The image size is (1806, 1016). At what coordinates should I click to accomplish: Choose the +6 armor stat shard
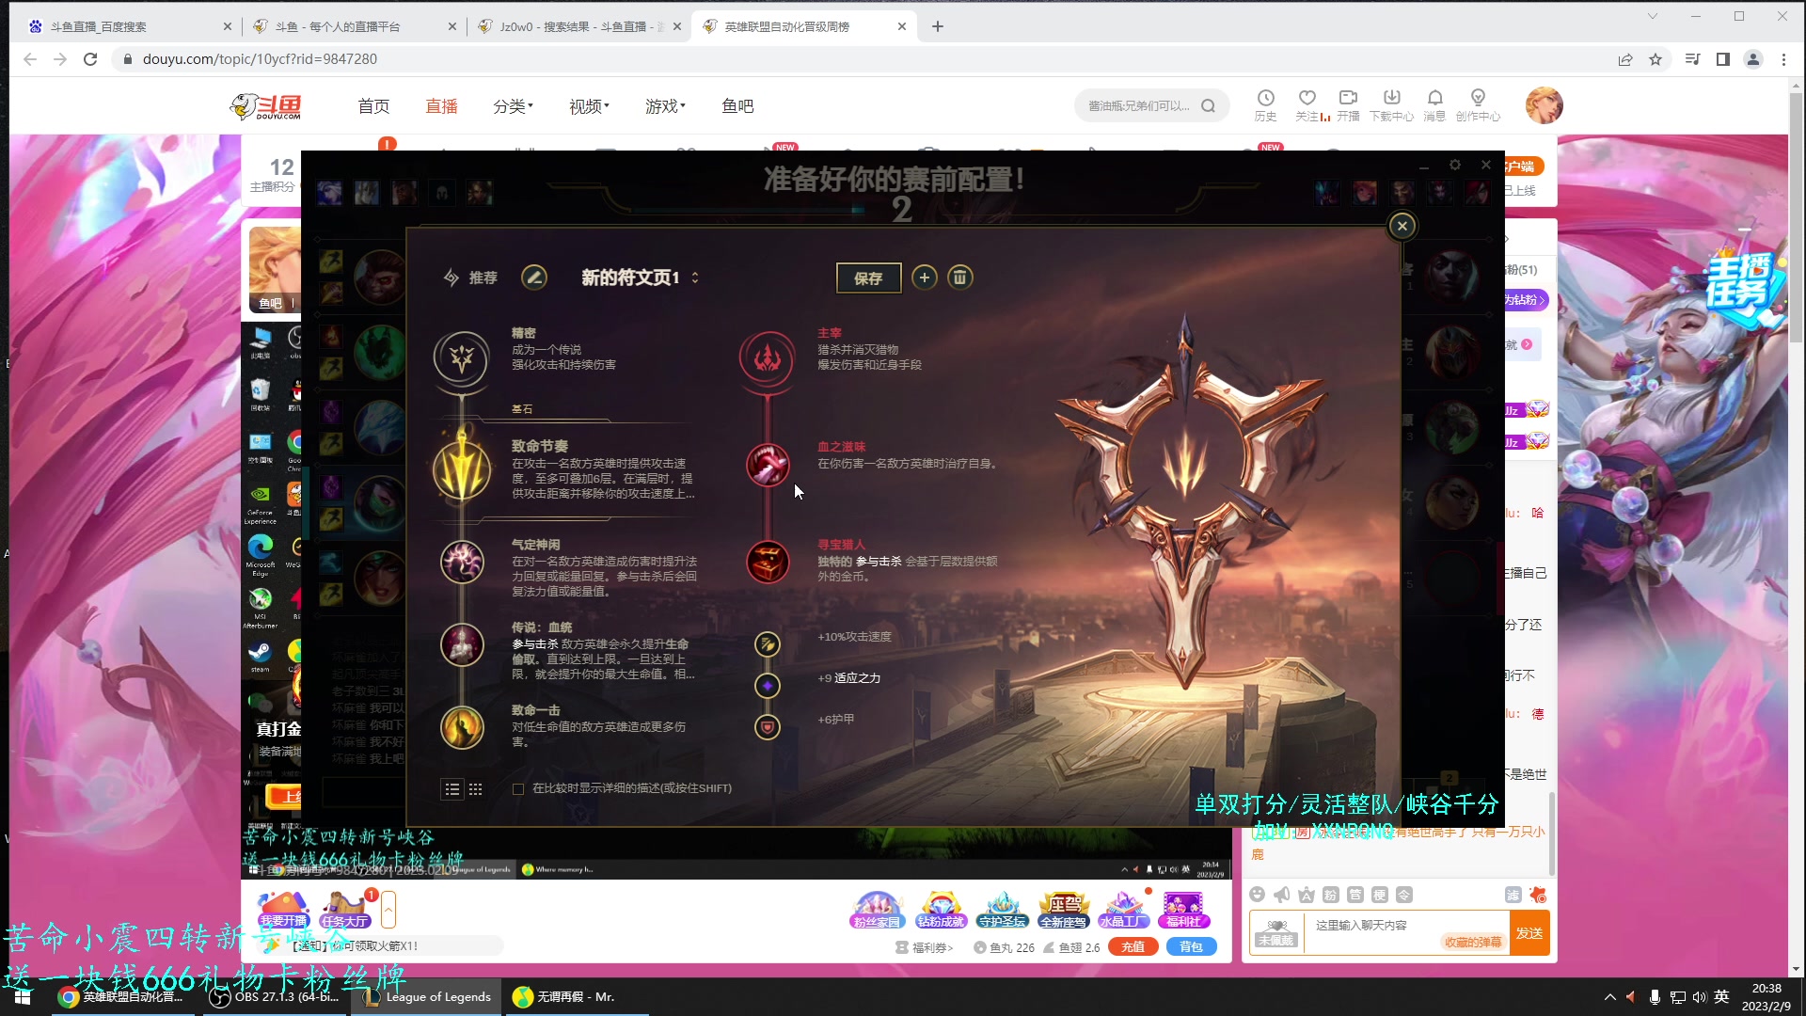(x=768, y=727)
